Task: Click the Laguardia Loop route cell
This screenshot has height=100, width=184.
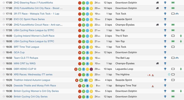Action: point(124,69)
